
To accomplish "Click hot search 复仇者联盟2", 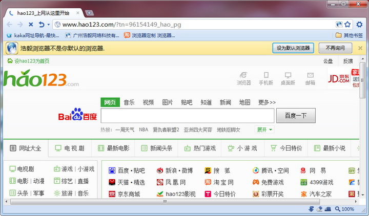I will (166, 129).
